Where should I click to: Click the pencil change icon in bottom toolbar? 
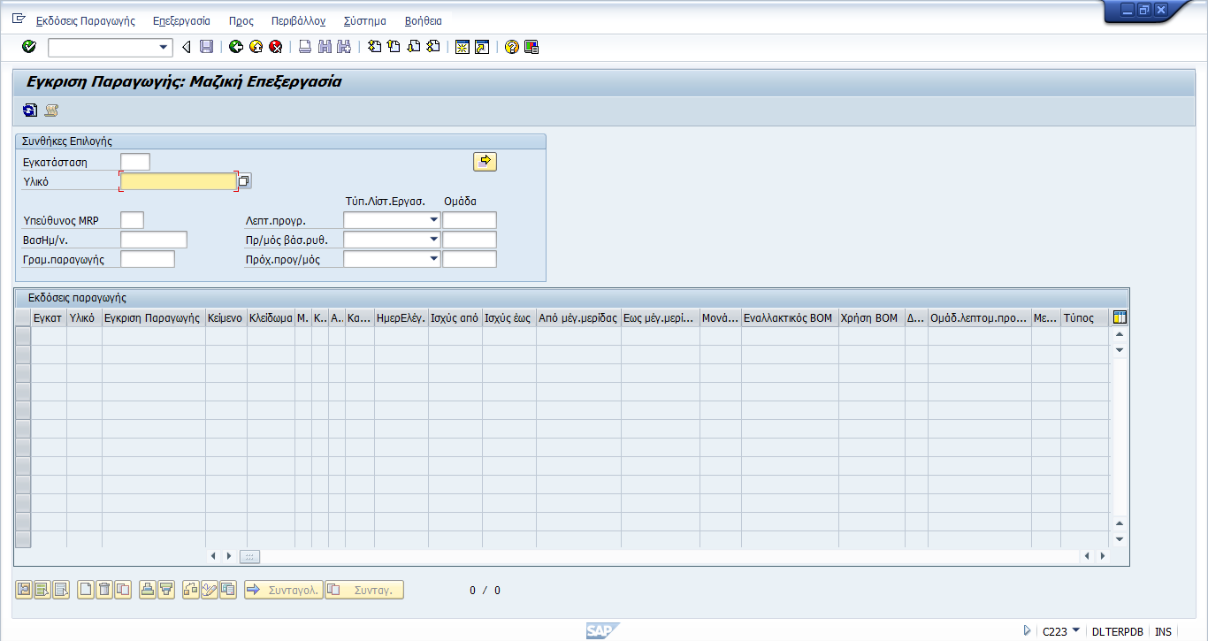(x=210, y=590)
